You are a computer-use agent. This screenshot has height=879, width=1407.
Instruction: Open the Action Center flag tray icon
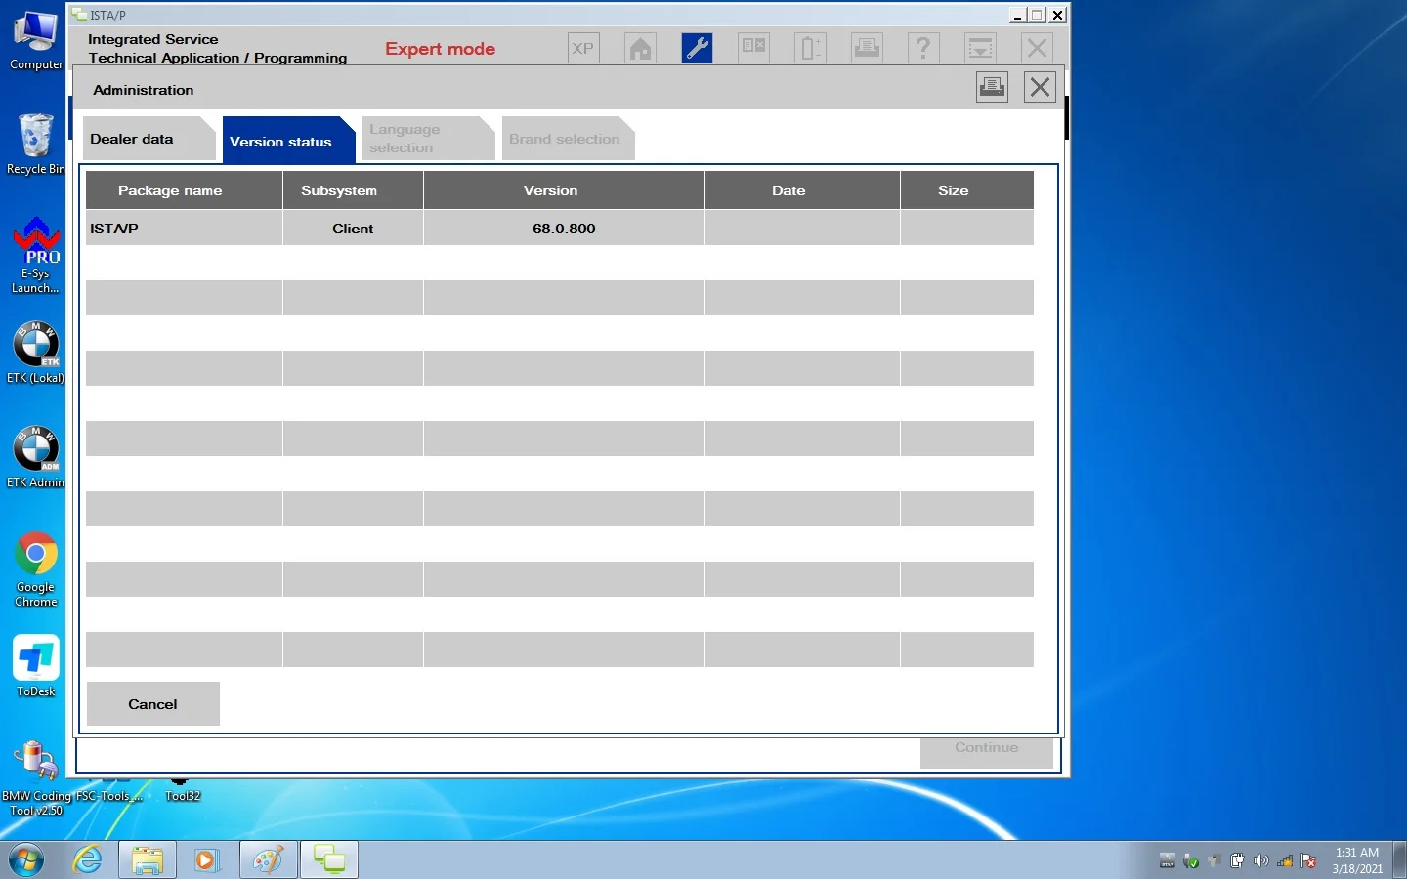click(1309, 860)
